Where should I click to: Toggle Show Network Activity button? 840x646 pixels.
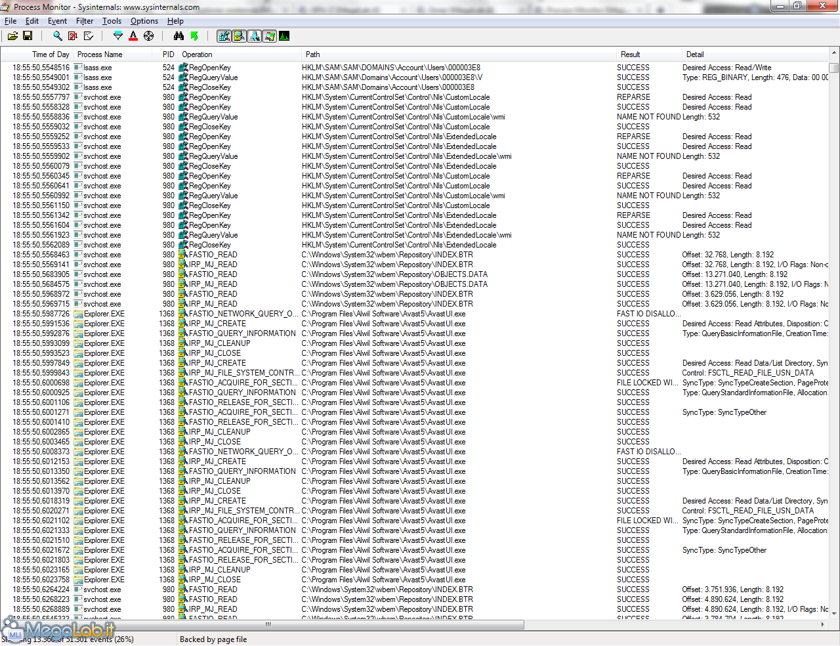pyautogui.click(x=254, y=36)
